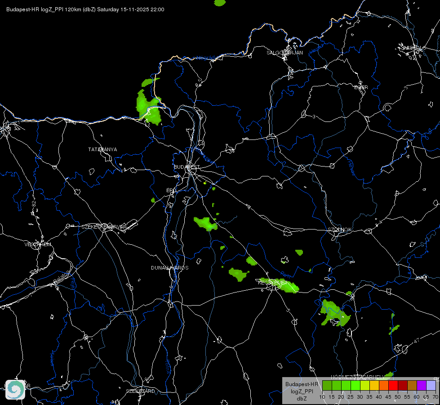This screenshot has height=405, width=440.
Task: Click the SALGÓTARJÁN city label
Action: pyautogui.click(x=285, y=53)
